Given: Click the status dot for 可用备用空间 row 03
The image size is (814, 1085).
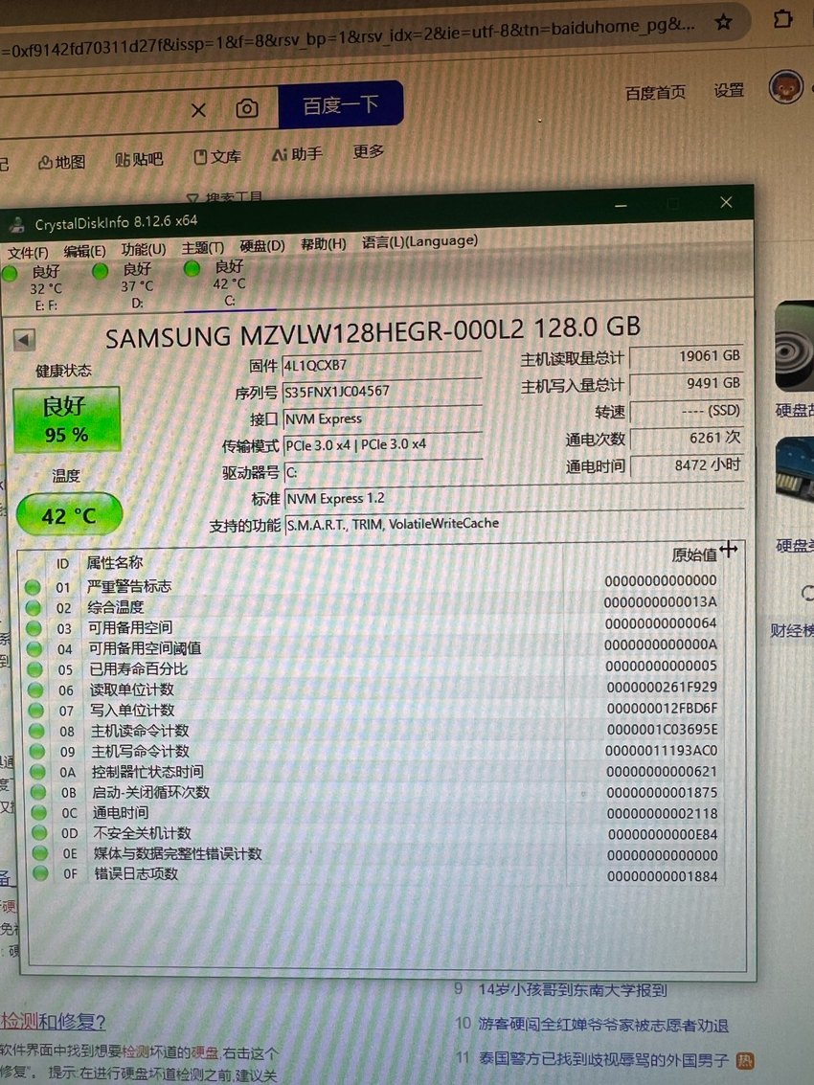Looking at the screenshot, I should pos(34,628).
